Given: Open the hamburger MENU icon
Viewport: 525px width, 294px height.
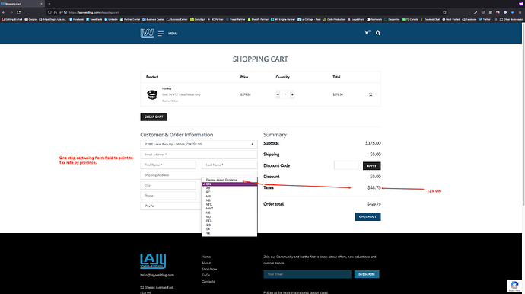Looking at the screenshot, I should pos(161,34).
